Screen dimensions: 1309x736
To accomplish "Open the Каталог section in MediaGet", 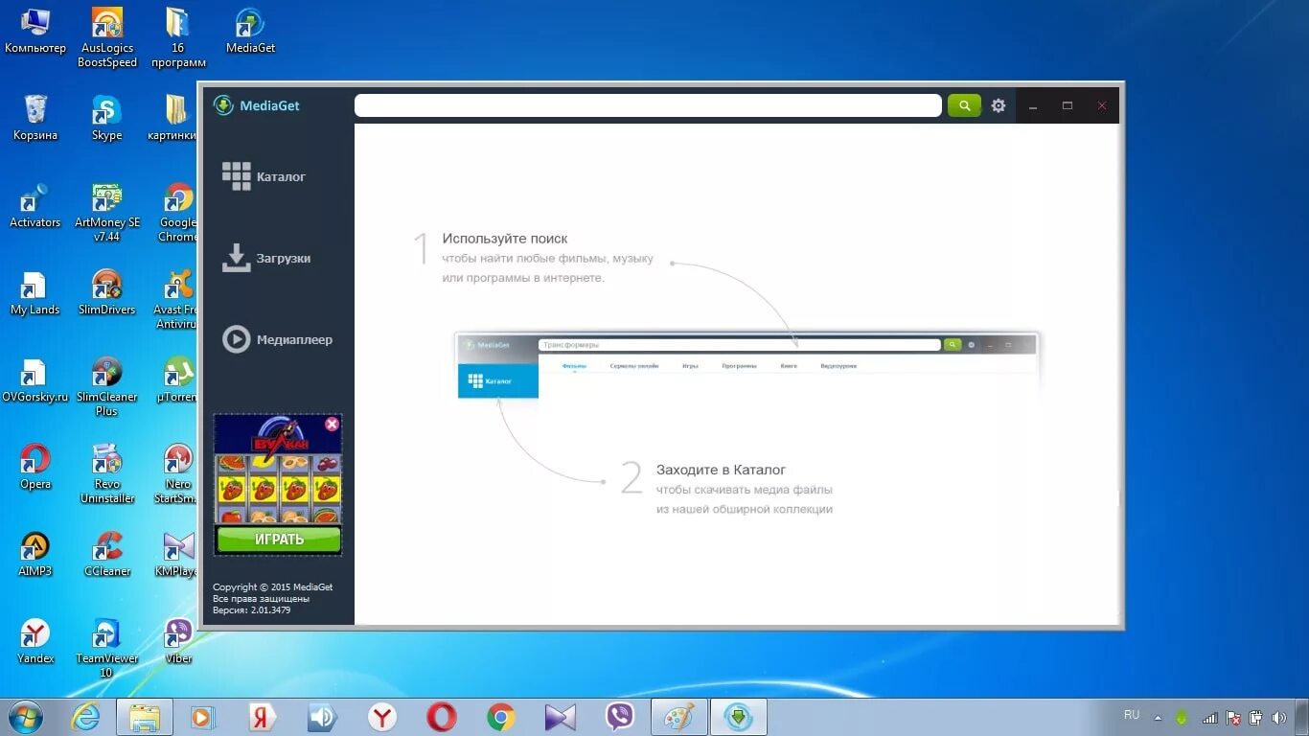I will (264, 176).
